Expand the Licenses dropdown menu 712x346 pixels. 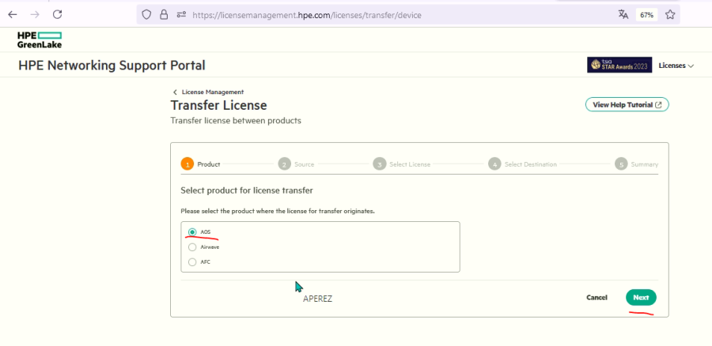pyautogui.click(x=676, y=66)
